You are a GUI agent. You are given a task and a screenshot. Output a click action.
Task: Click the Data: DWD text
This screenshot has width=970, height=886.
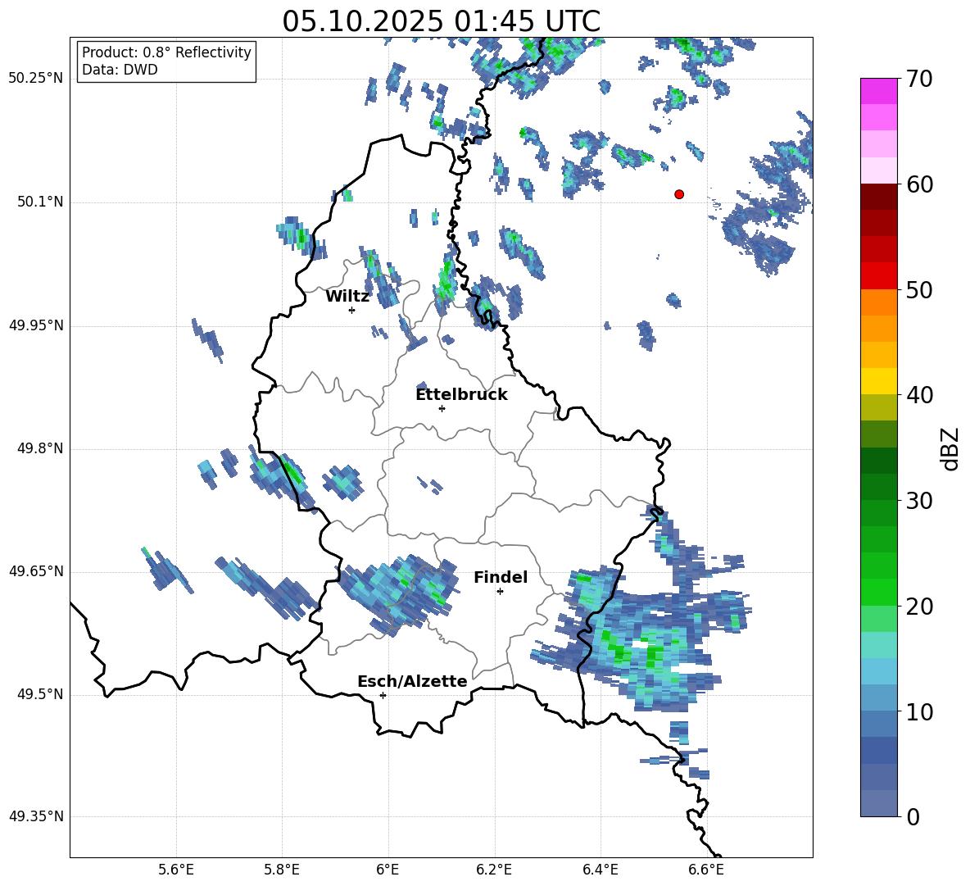coord(120,70)
